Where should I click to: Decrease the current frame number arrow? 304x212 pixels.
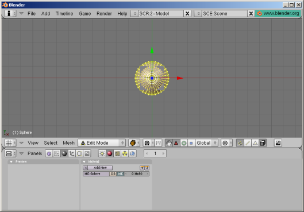(147, 153)
